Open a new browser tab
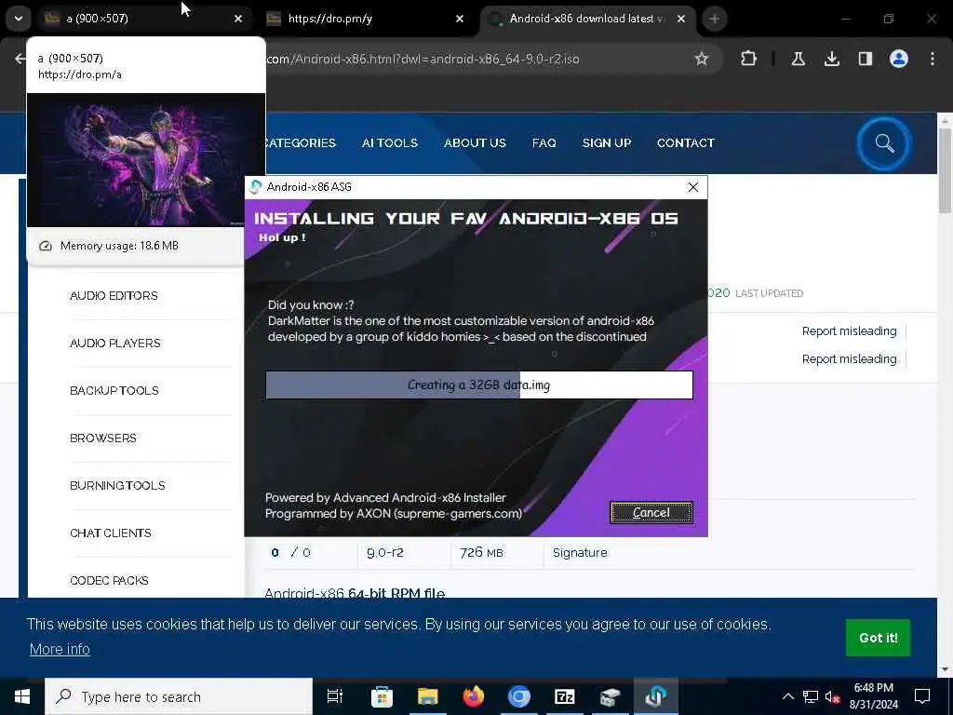 (714, 19)
